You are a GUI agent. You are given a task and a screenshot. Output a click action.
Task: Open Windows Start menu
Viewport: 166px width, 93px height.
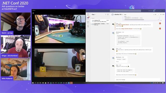(x=33, y=83)
